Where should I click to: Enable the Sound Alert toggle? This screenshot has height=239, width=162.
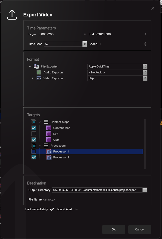click(x=77, y=209)
